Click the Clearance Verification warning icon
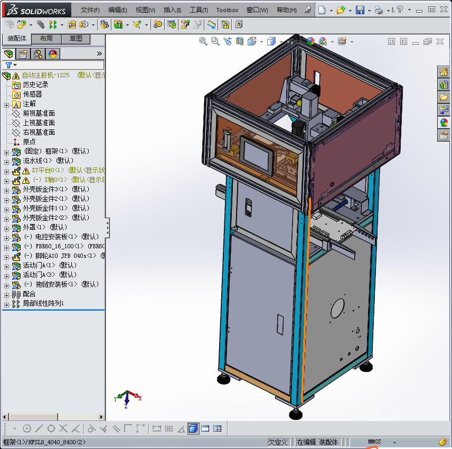 (x=225, y=24)
